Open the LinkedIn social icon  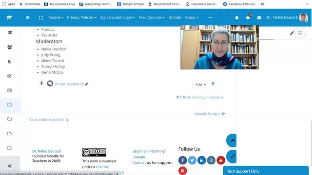point(201,160)
